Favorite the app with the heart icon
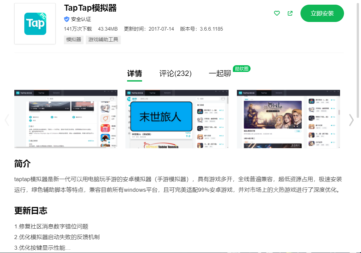The image size is (361, 253). (277, 13)
